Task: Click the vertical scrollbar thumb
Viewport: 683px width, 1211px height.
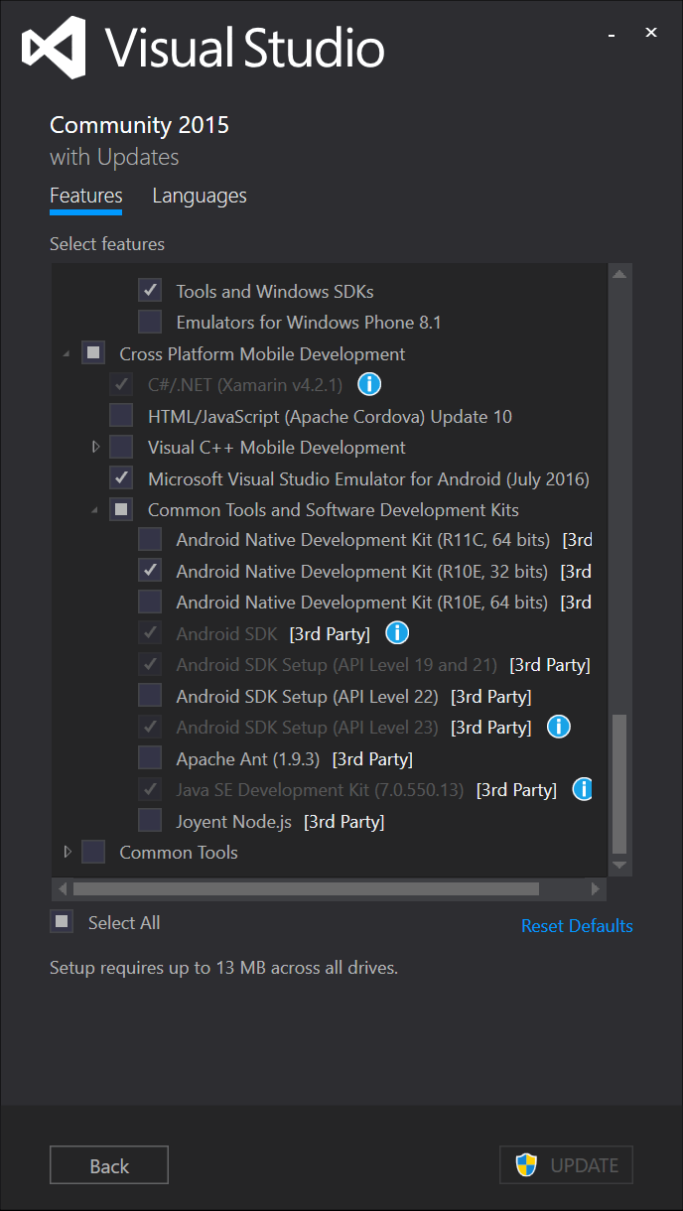Action: point(620,784)
